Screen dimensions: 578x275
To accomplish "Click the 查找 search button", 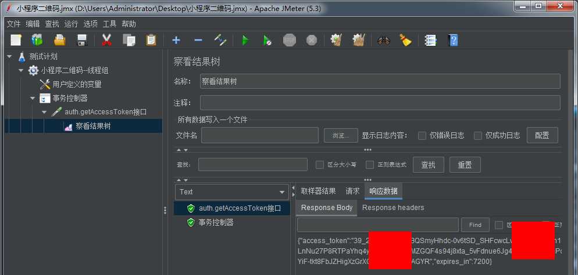I will point(429,165).
